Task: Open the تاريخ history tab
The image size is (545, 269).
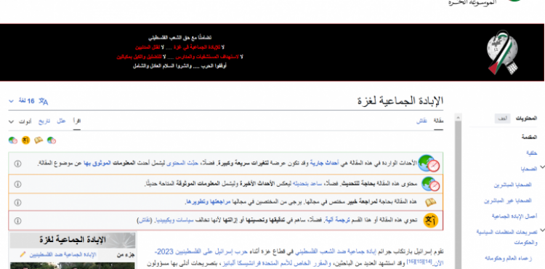Action: click(44, 121)
